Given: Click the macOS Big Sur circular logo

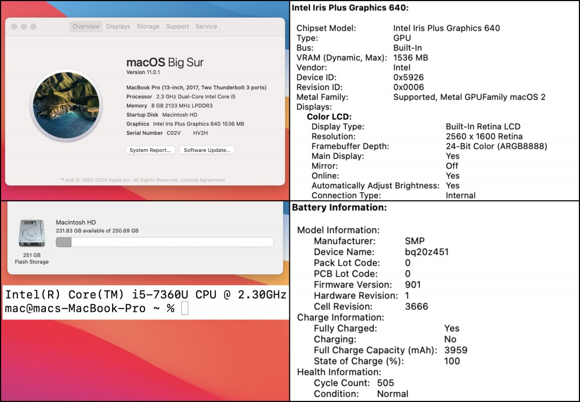Looking at the screenshot, I should tap(66, 105).
